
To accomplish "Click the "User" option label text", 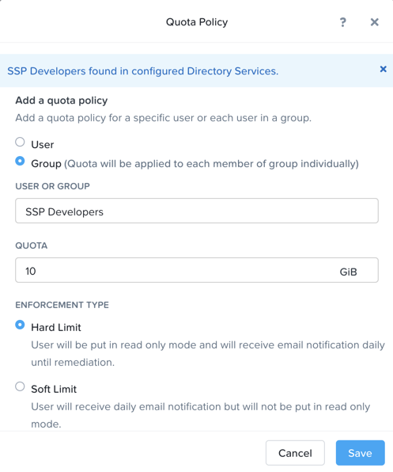I will coord(43,145).
